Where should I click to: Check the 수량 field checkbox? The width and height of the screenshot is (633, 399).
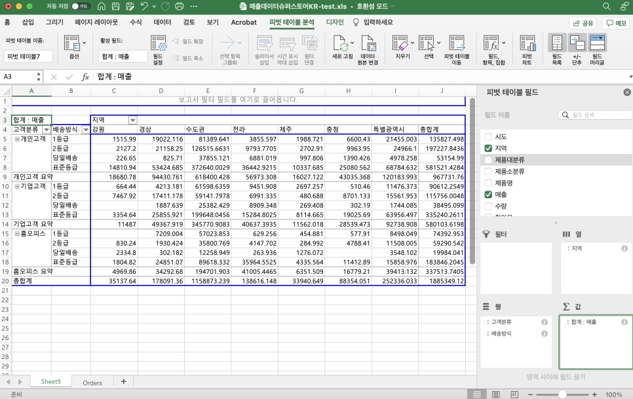coord(488,206)
